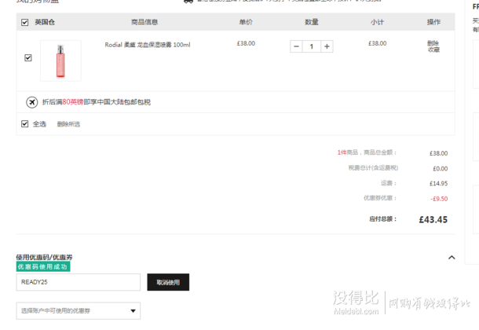The image size is (479, 330).
Task: Click the READY25 coupon code field
Action: click(79, 282)
